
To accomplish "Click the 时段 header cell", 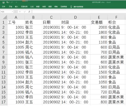I will point(75,22).
